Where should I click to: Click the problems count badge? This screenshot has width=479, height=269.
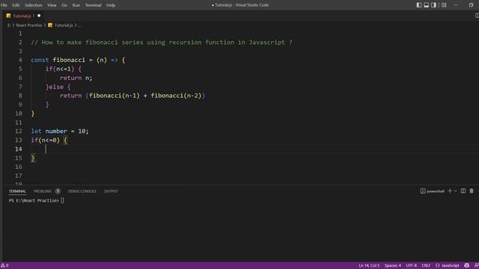(58, 191)
